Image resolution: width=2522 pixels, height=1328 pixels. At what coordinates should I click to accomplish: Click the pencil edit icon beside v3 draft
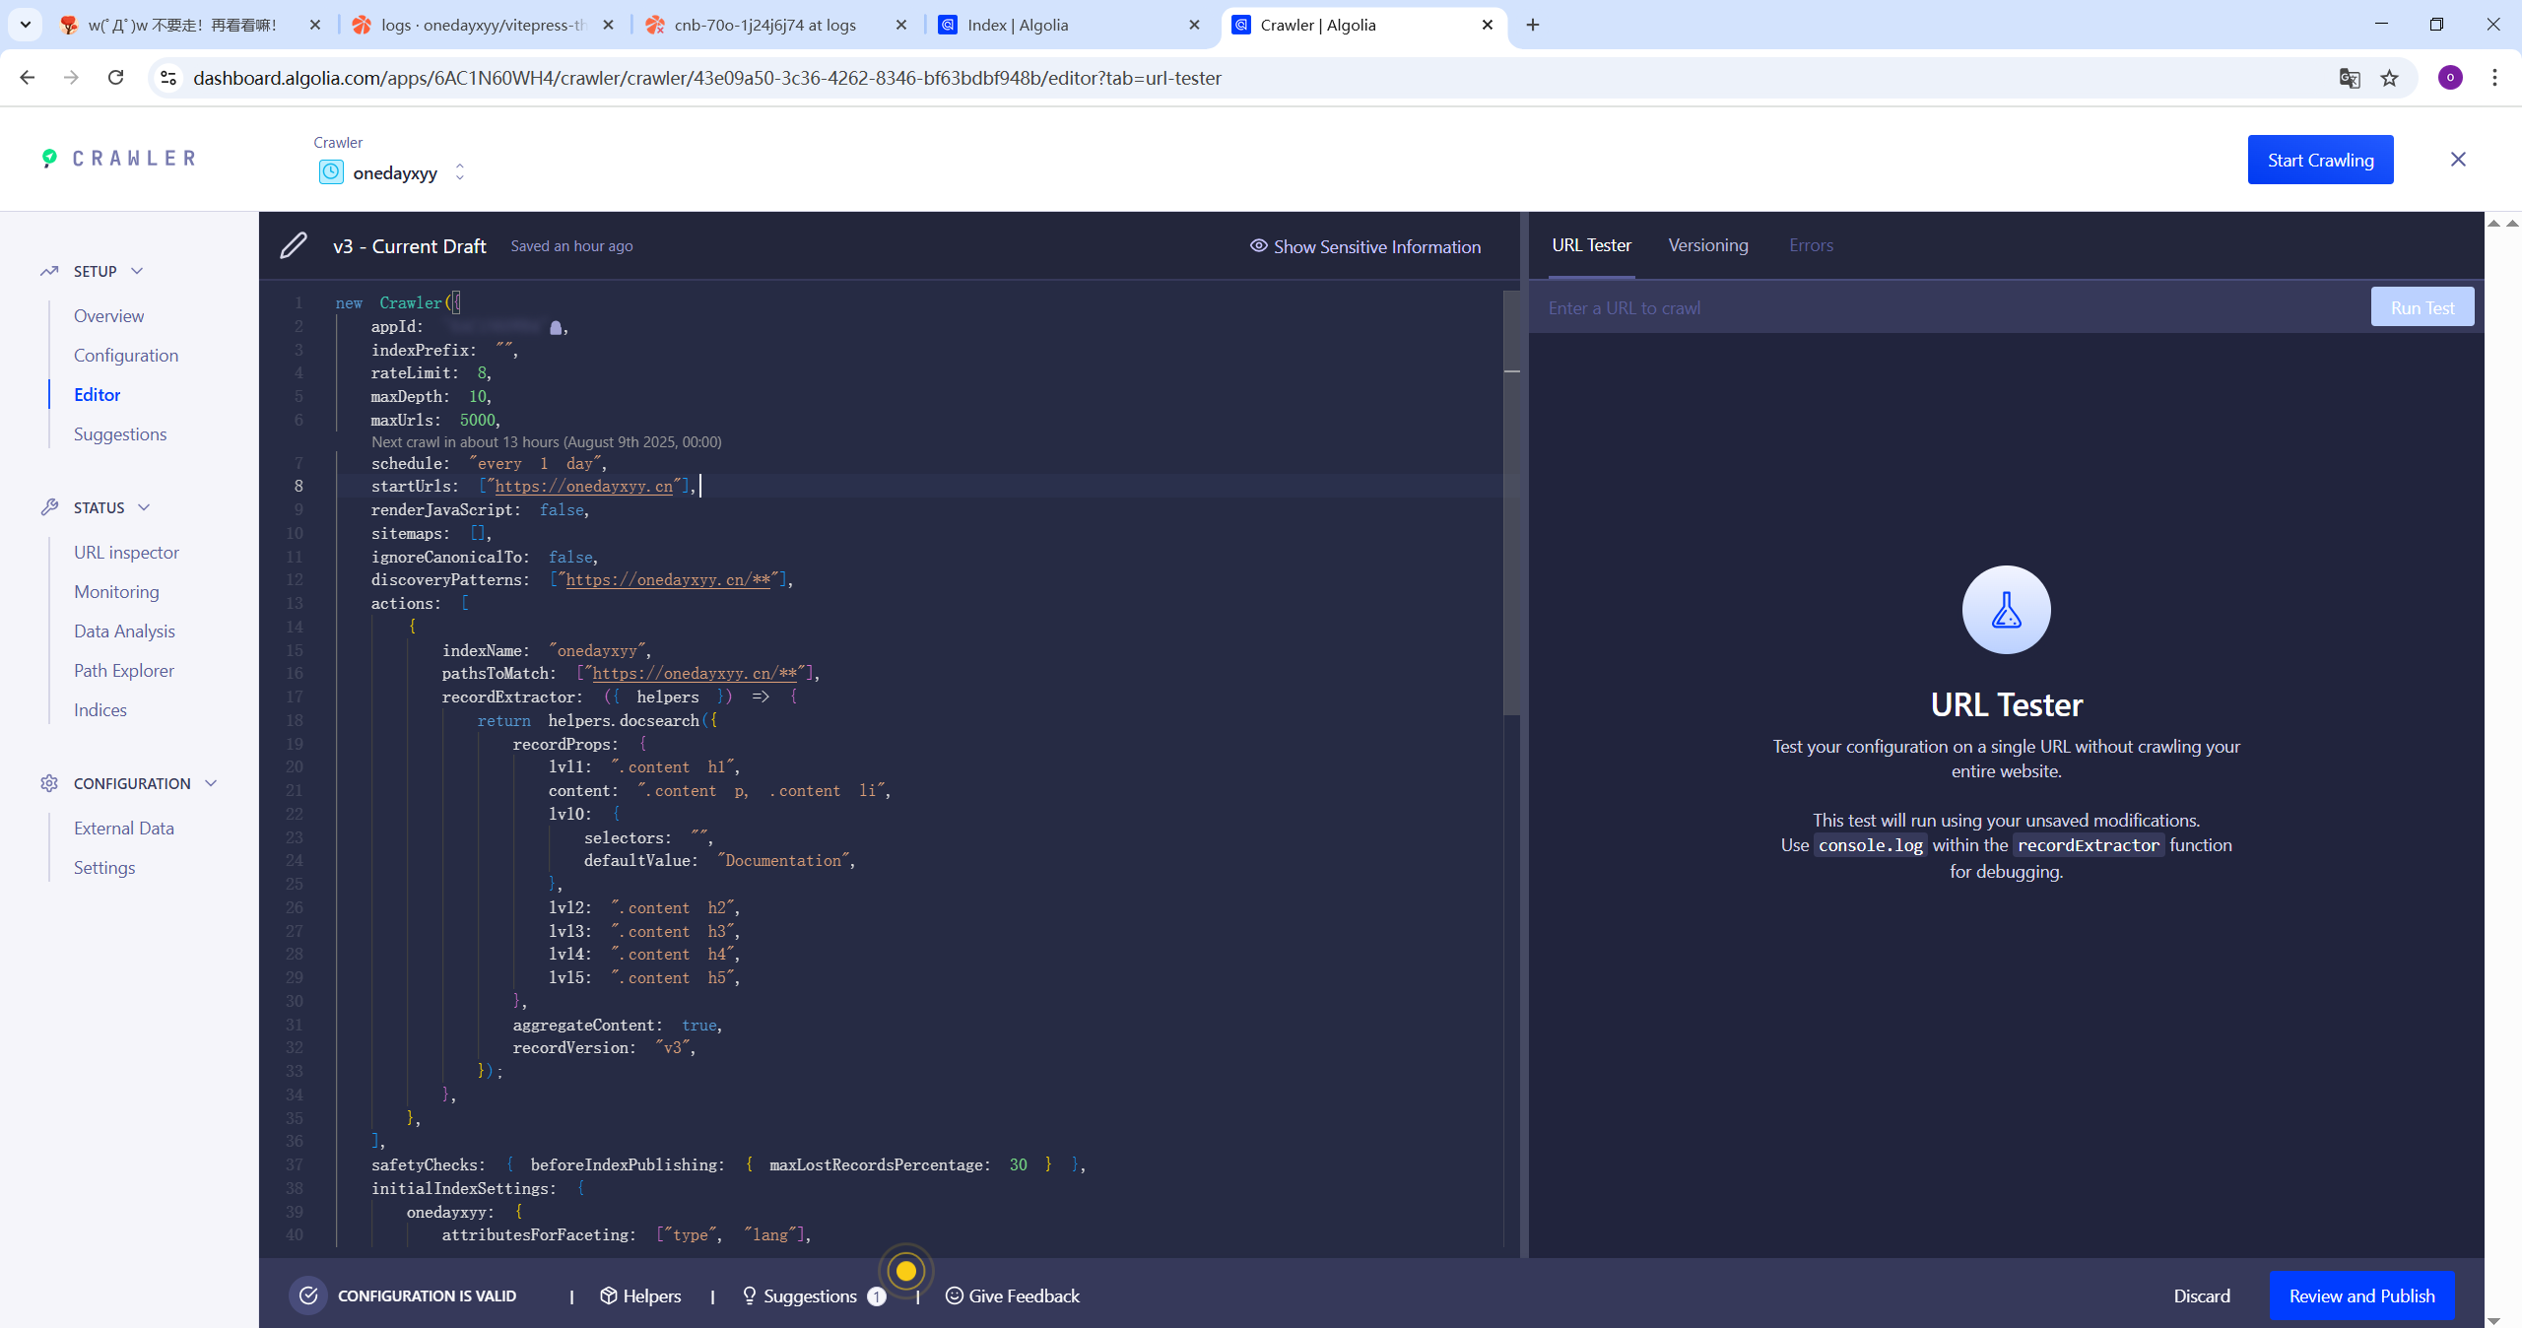(294, 246)
